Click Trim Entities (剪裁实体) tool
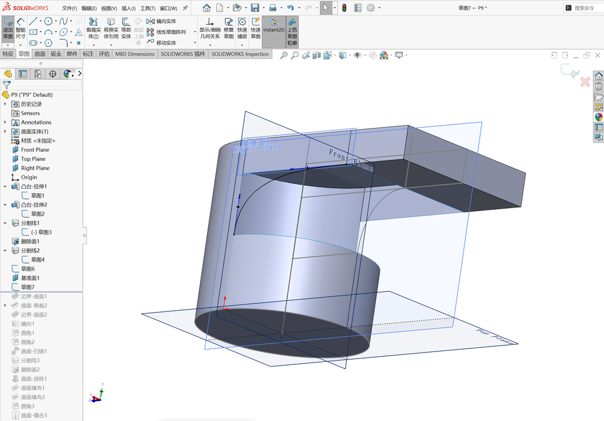The height and width of the screenshot is (421, 604). tap(94, 28)
